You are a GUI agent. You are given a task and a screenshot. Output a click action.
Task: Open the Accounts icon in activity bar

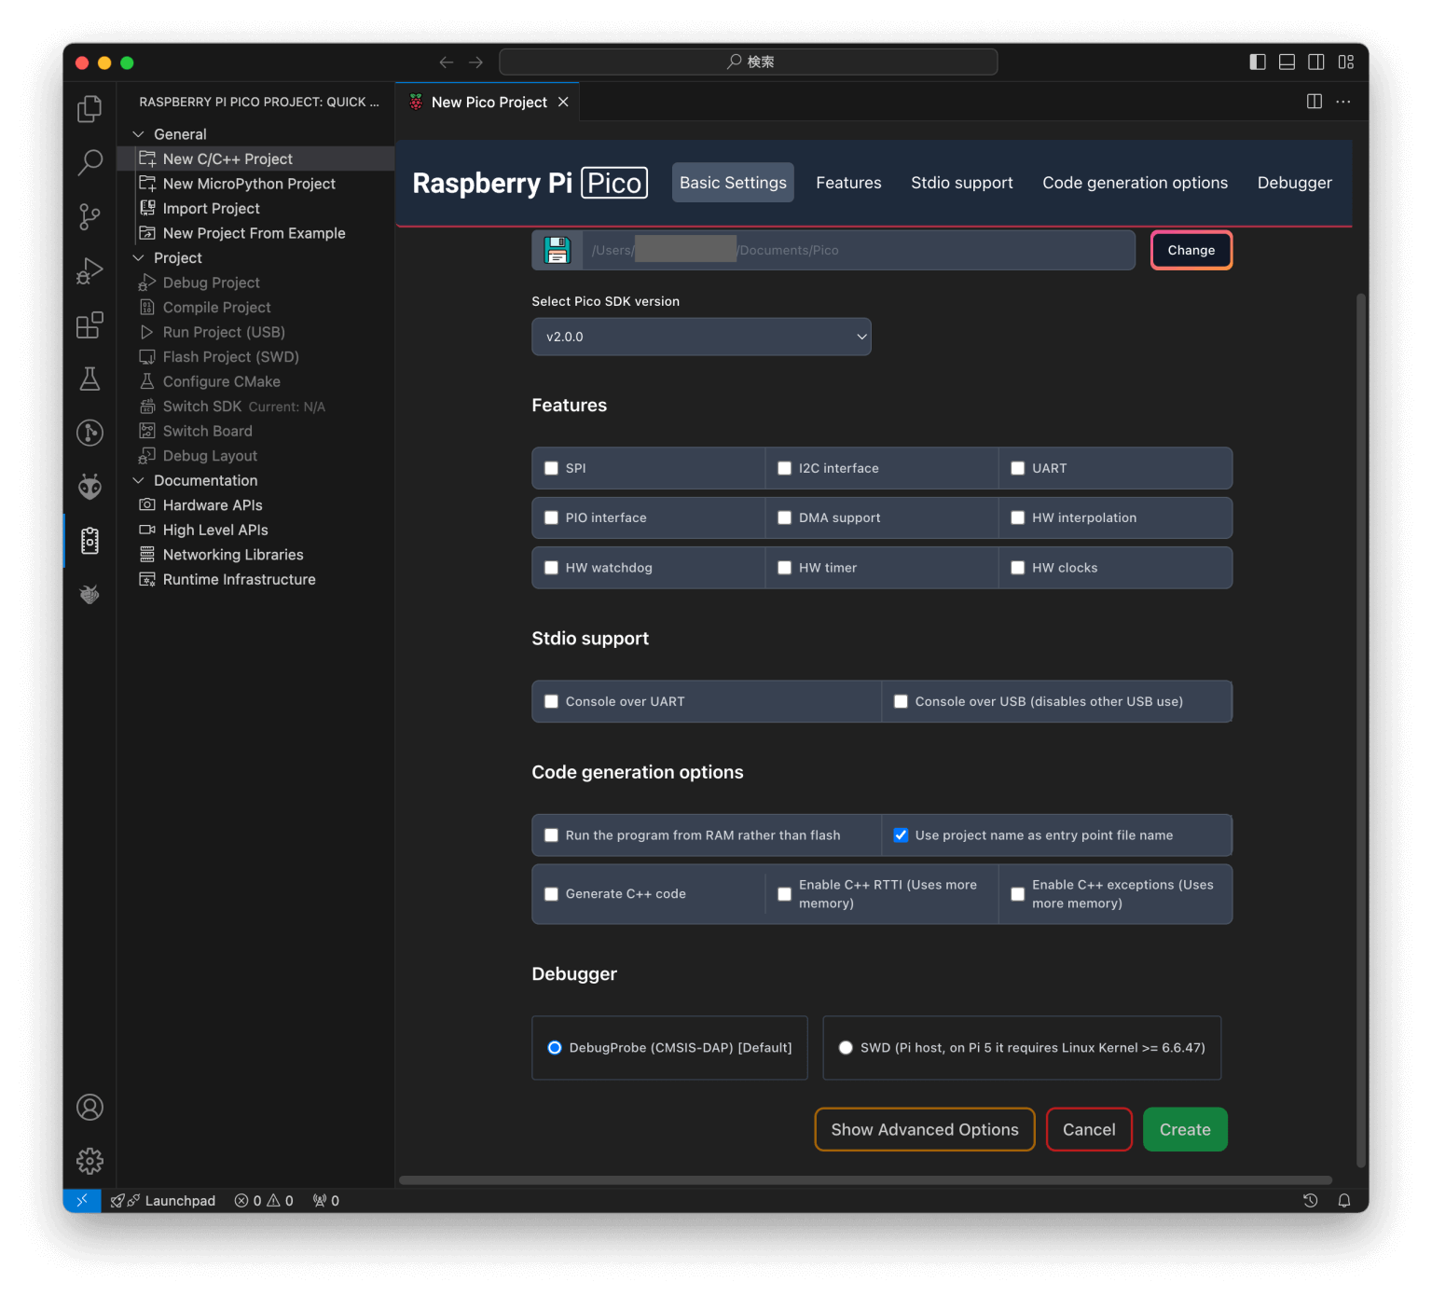[89, 1108]
